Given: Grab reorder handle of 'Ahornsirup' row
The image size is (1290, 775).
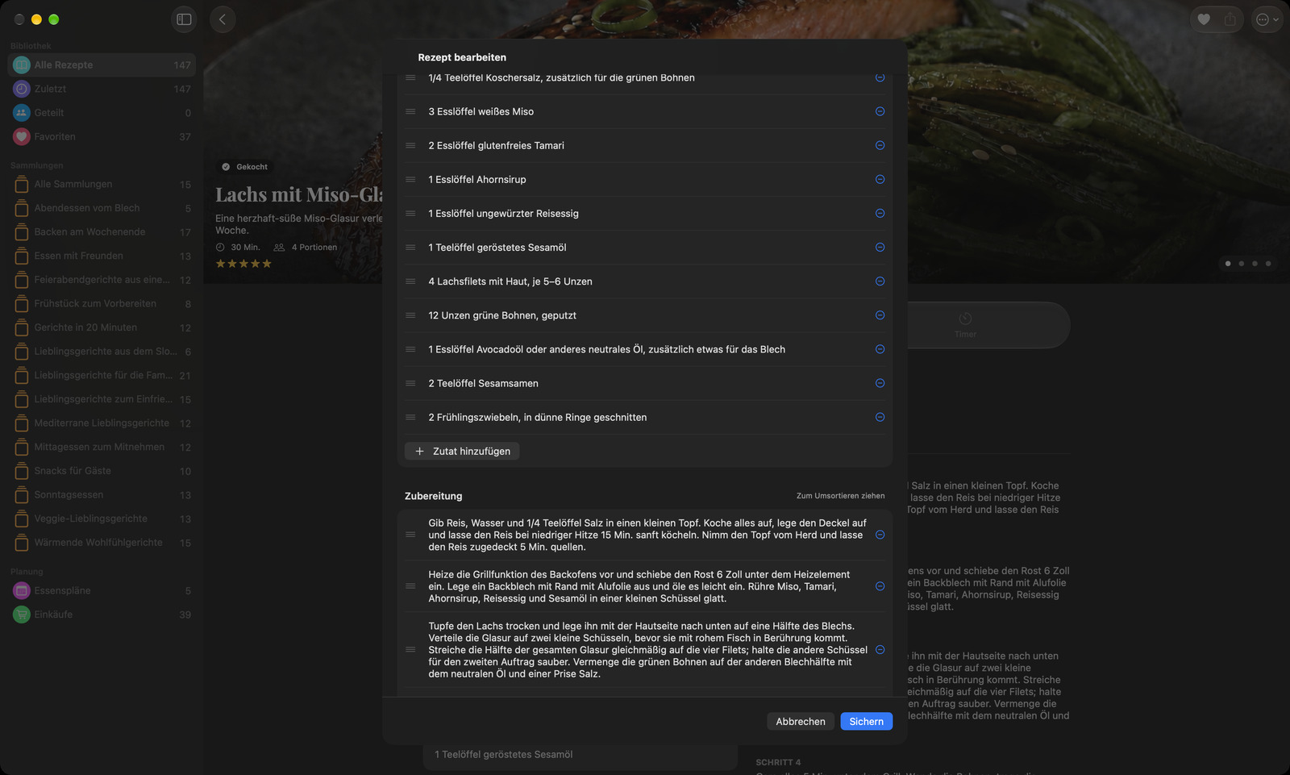Looking at the screenshot, I should (x=410, y=179).
